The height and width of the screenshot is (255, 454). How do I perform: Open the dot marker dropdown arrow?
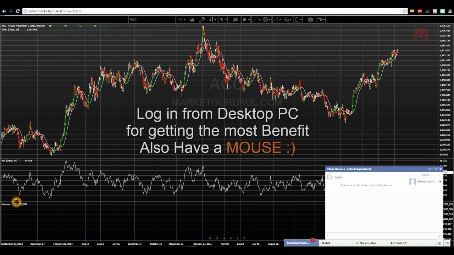(249, 20)
